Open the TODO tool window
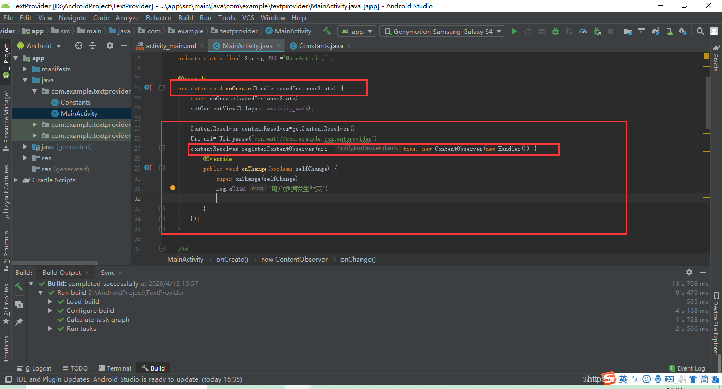Viewport: 722px width, 389px height. pos(75,368)
